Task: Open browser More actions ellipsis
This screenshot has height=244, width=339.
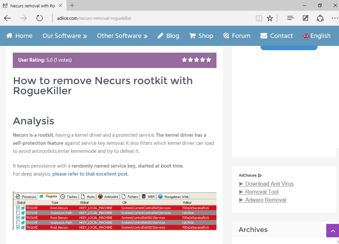Action: 334,18
